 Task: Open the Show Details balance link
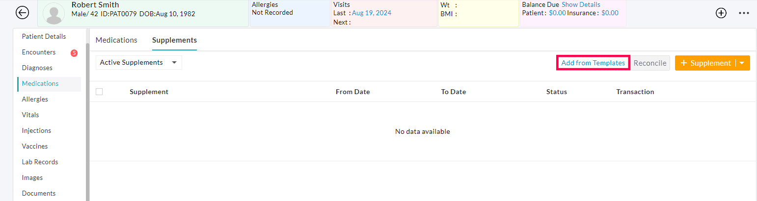[x=581, y=4]
